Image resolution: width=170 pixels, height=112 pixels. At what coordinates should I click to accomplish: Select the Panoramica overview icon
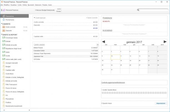4,16
